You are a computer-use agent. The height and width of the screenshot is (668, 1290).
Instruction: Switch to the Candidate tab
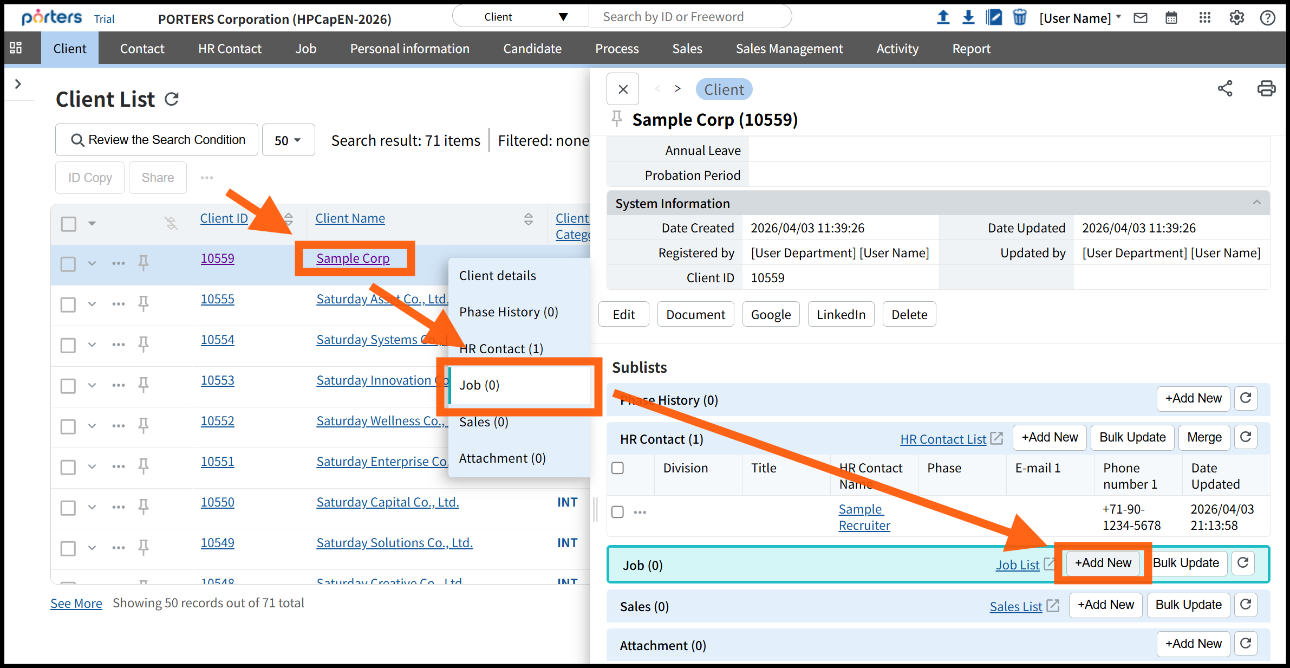pos(532,49)
